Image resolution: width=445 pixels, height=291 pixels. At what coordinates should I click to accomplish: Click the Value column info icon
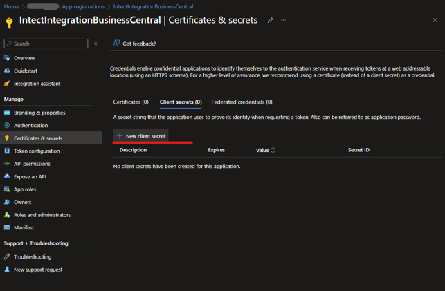tap(273, 150)
